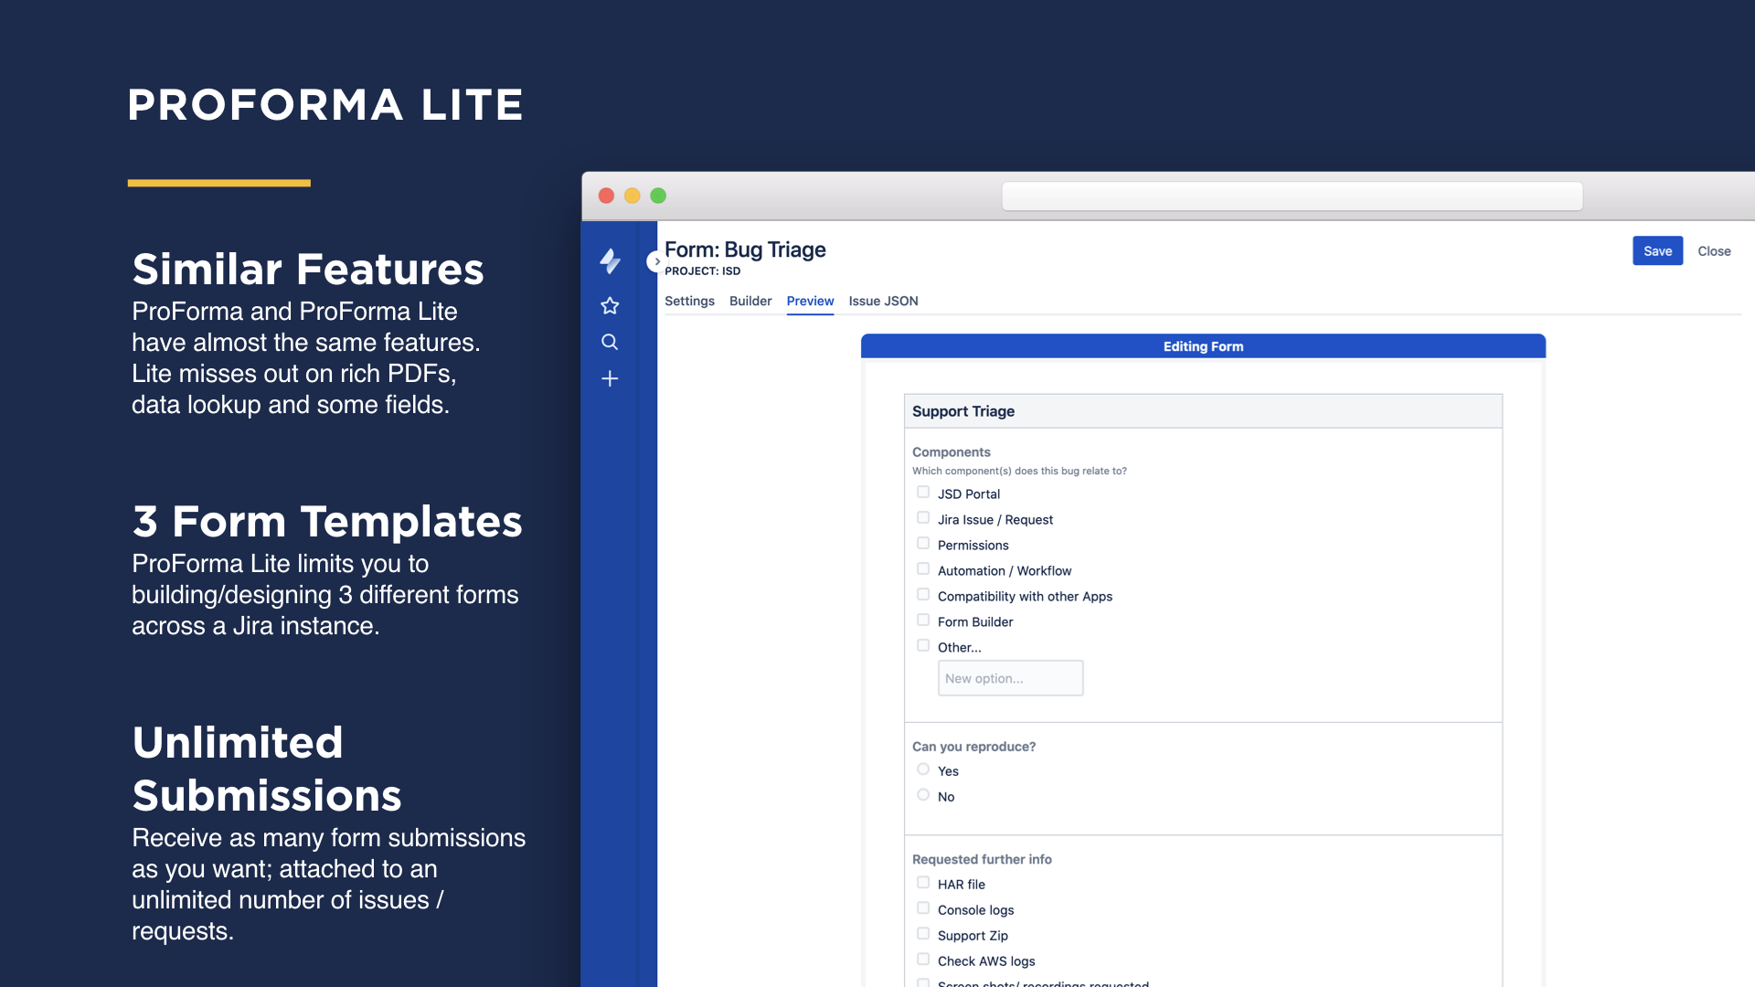This screenshot has height=987, width=1755.
Task: Check the JSD Portal component checkbox
Action: click(923, 492)
